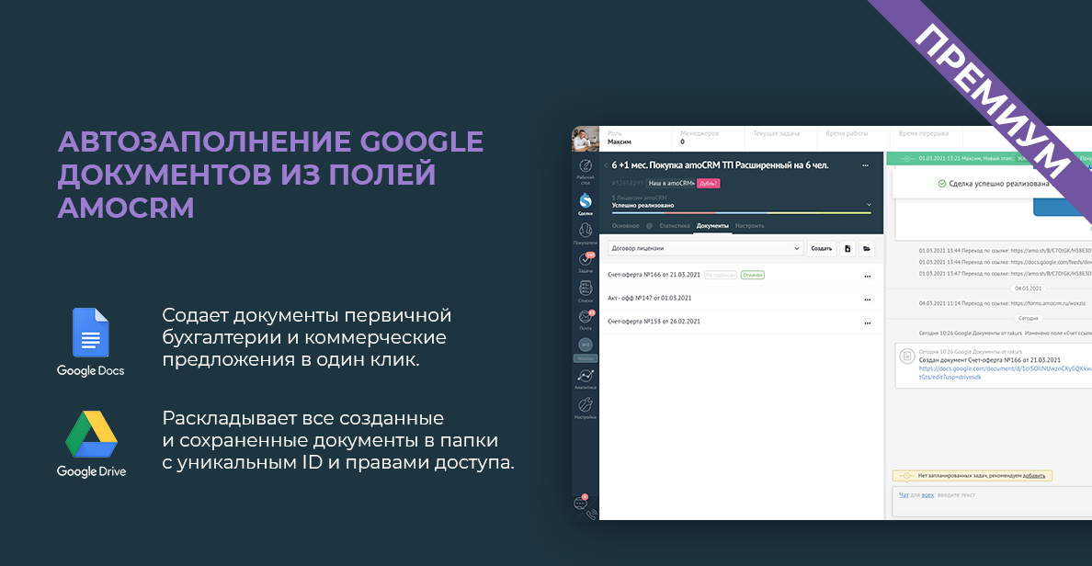Click the Сегодня date separator
Screen dimensions: 1092x566
[1028, 318]
